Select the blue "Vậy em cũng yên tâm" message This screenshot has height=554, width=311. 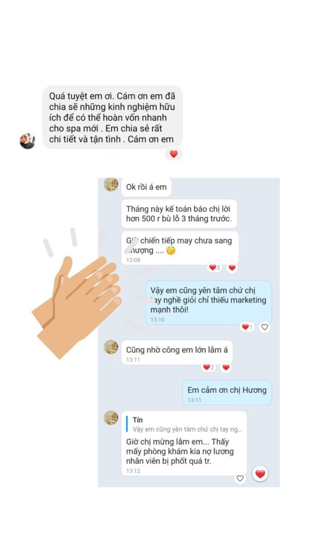[x=208, y=302]
